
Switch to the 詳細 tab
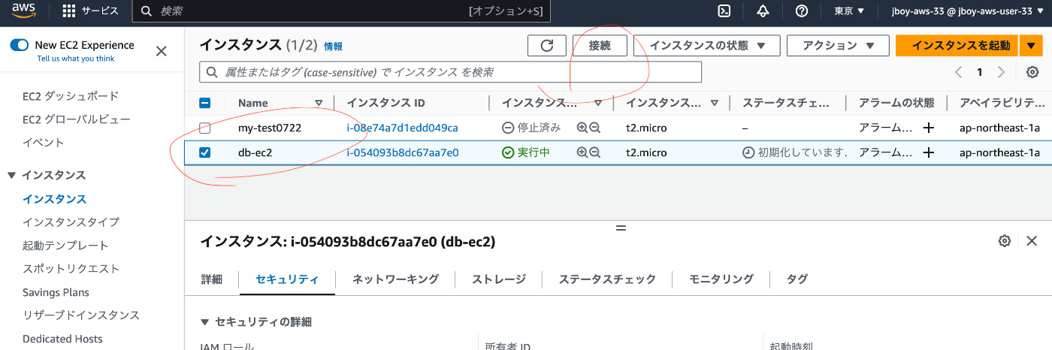tap(212, 279)
